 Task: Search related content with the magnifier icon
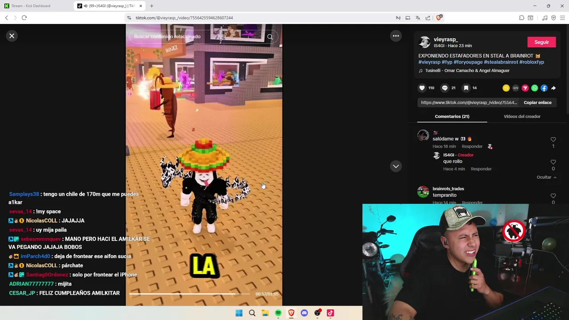click(270, 37)
